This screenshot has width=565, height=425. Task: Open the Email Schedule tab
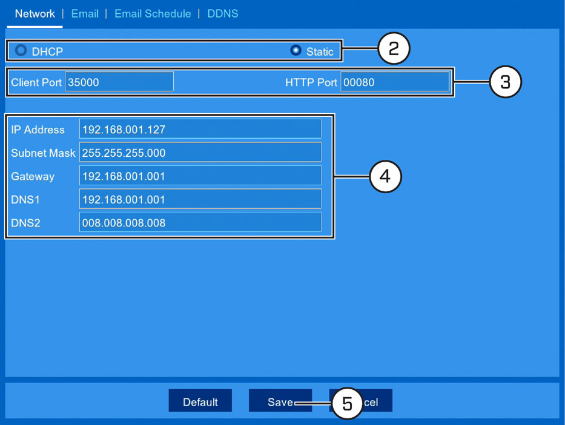click(153, 14)
